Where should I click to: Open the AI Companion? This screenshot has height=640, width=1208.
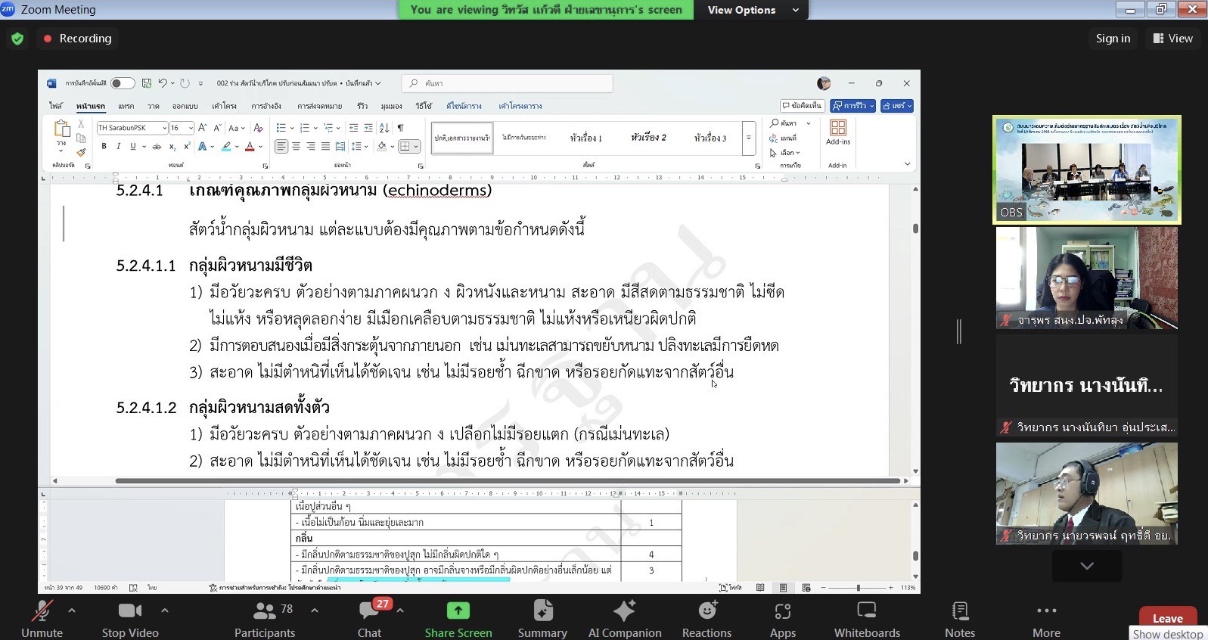coord(625,619)
